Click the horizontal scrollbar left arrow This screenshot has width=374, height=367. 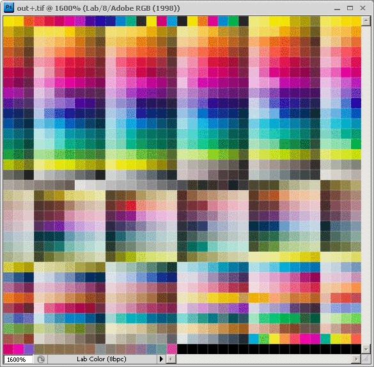[x=171, y=359]
